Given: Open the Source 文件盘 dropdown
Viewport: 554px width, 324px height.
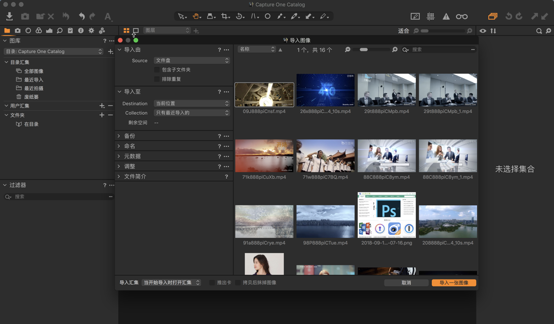Looking at the screenshot, I should [x=192, y=60].
